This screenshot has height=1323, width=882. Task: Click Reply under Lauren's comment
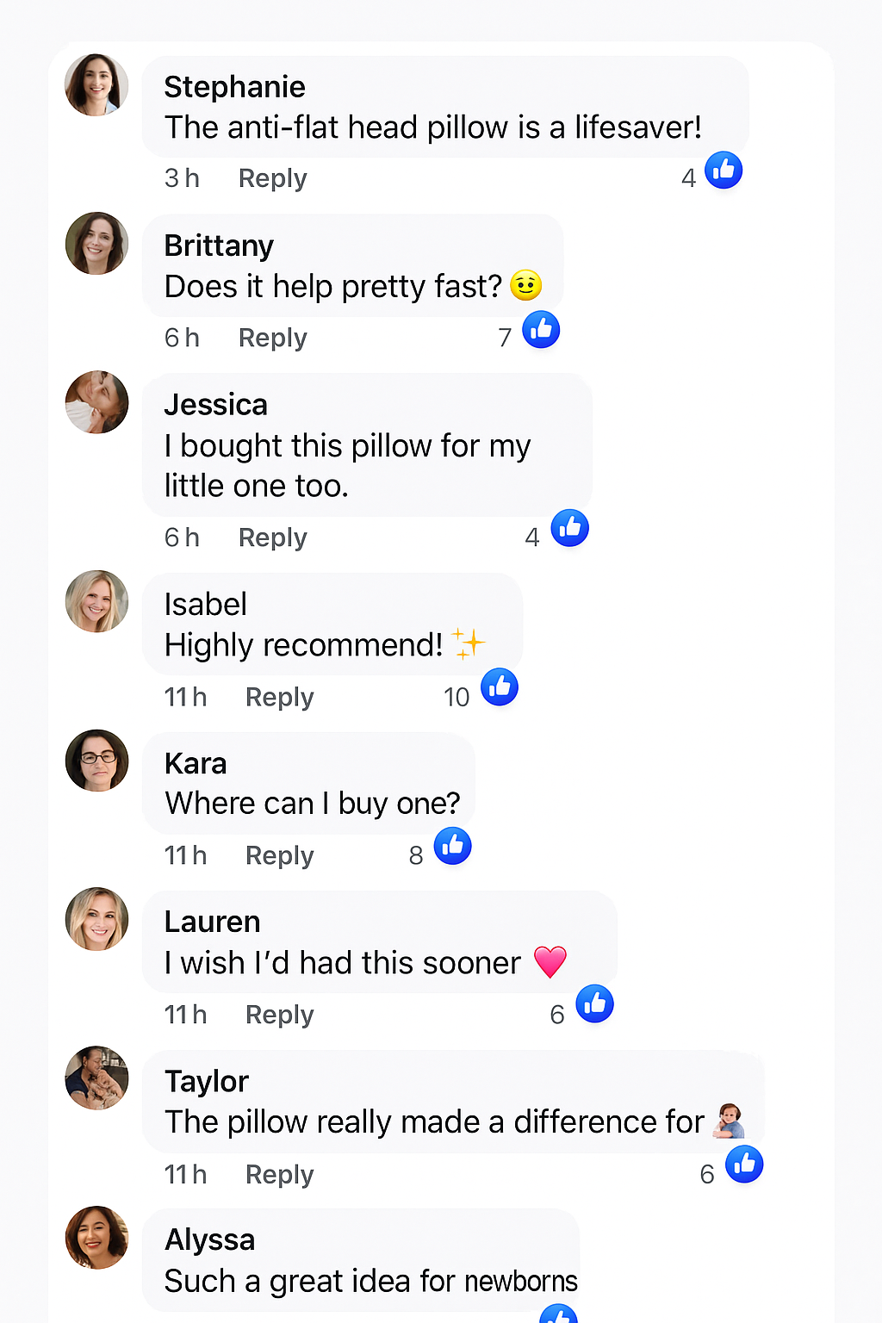tap(279, 1015)
